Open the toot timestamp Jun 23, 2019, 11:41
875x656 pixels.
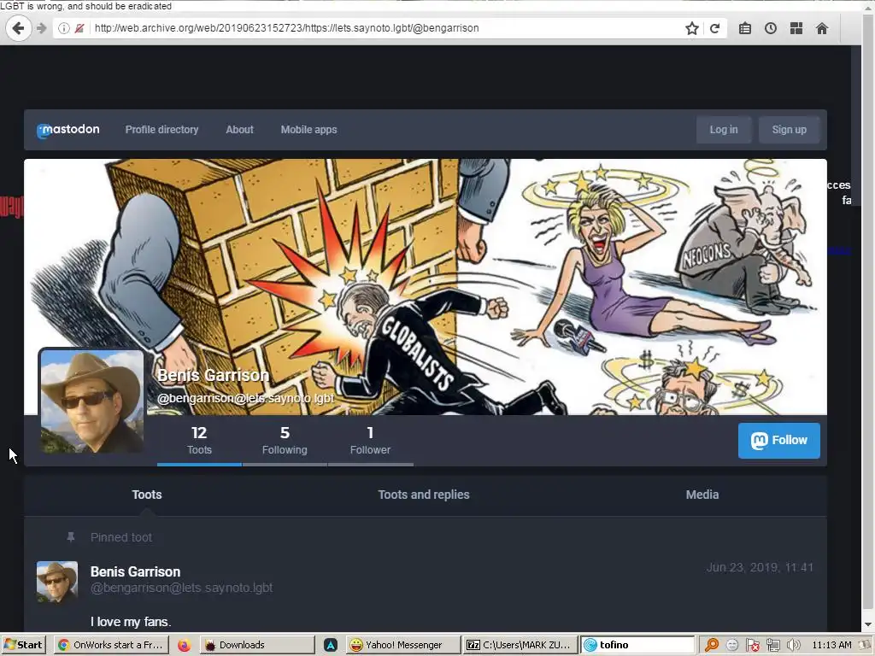coord(760,567)
